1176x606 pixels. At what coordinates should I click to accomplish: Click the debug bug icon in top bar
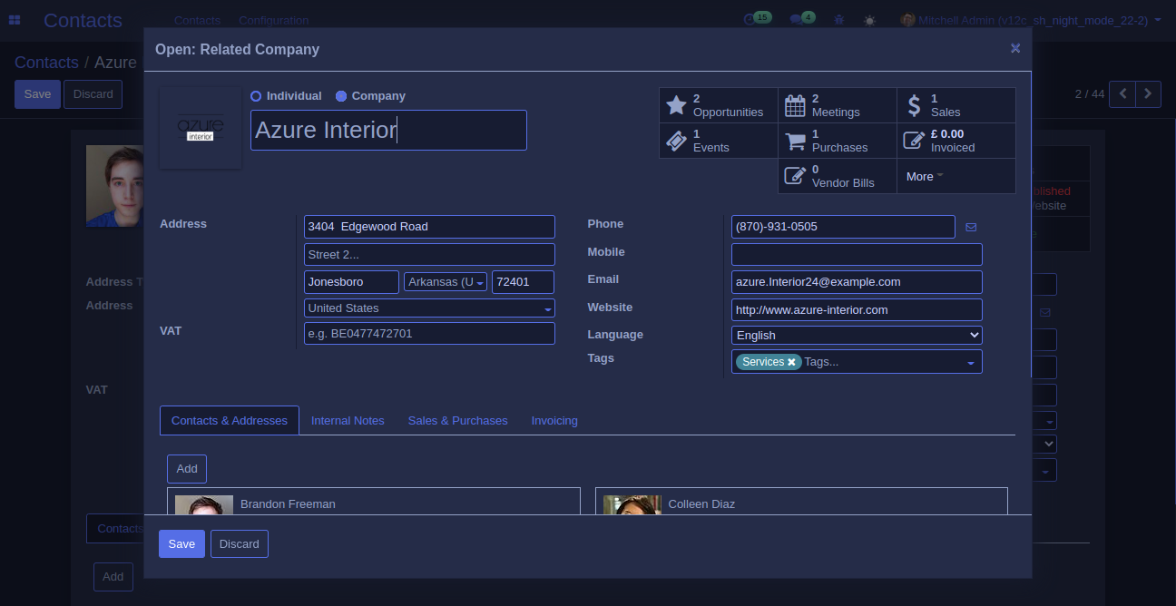point(839,20)
